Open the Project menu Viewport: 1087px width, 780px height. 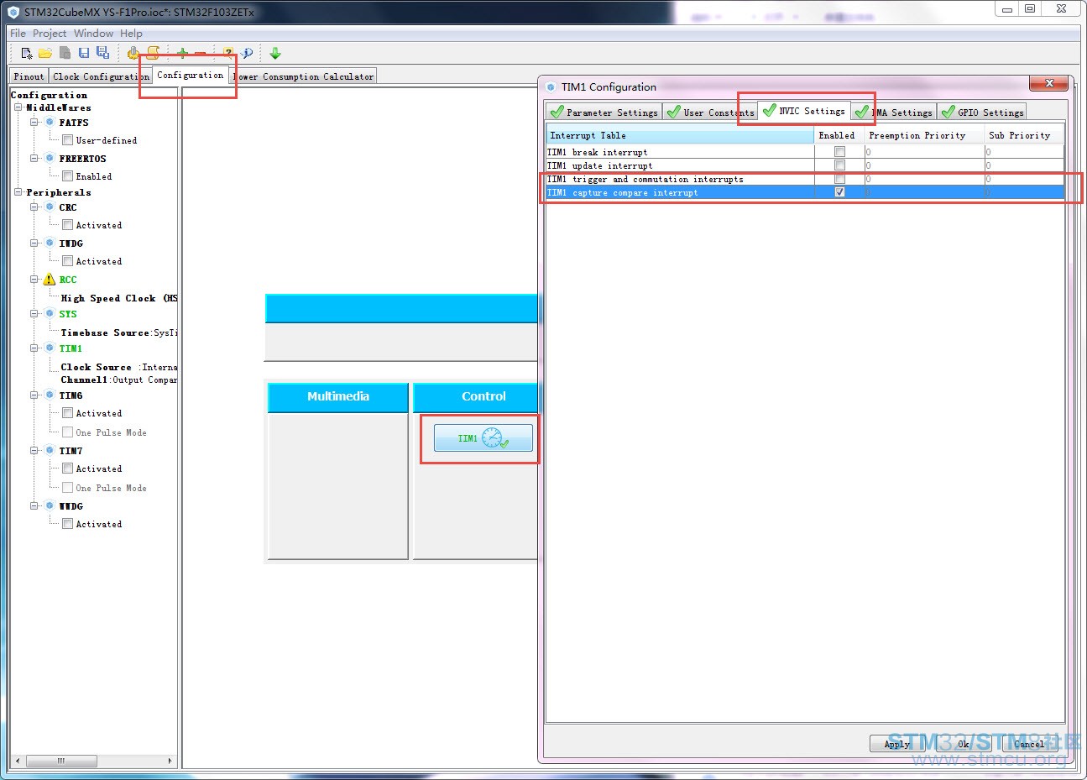point(50,34)
